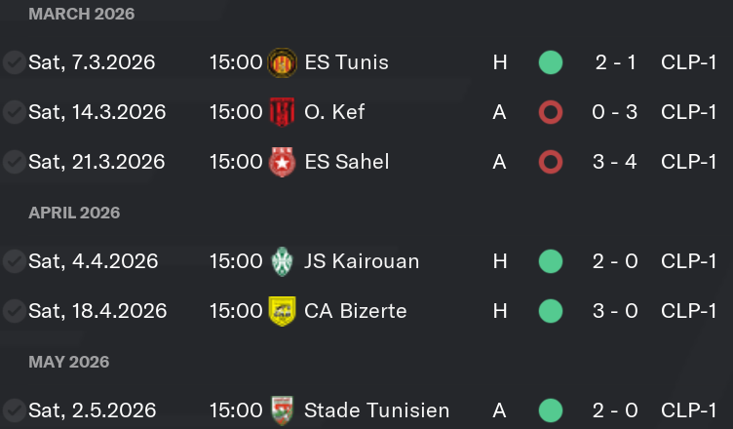Select the APRIL 2026 section header

(74, 213)
